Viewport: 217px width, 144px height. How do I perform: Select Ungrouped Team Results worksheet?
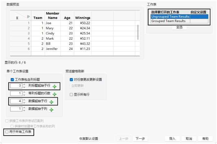179,16
